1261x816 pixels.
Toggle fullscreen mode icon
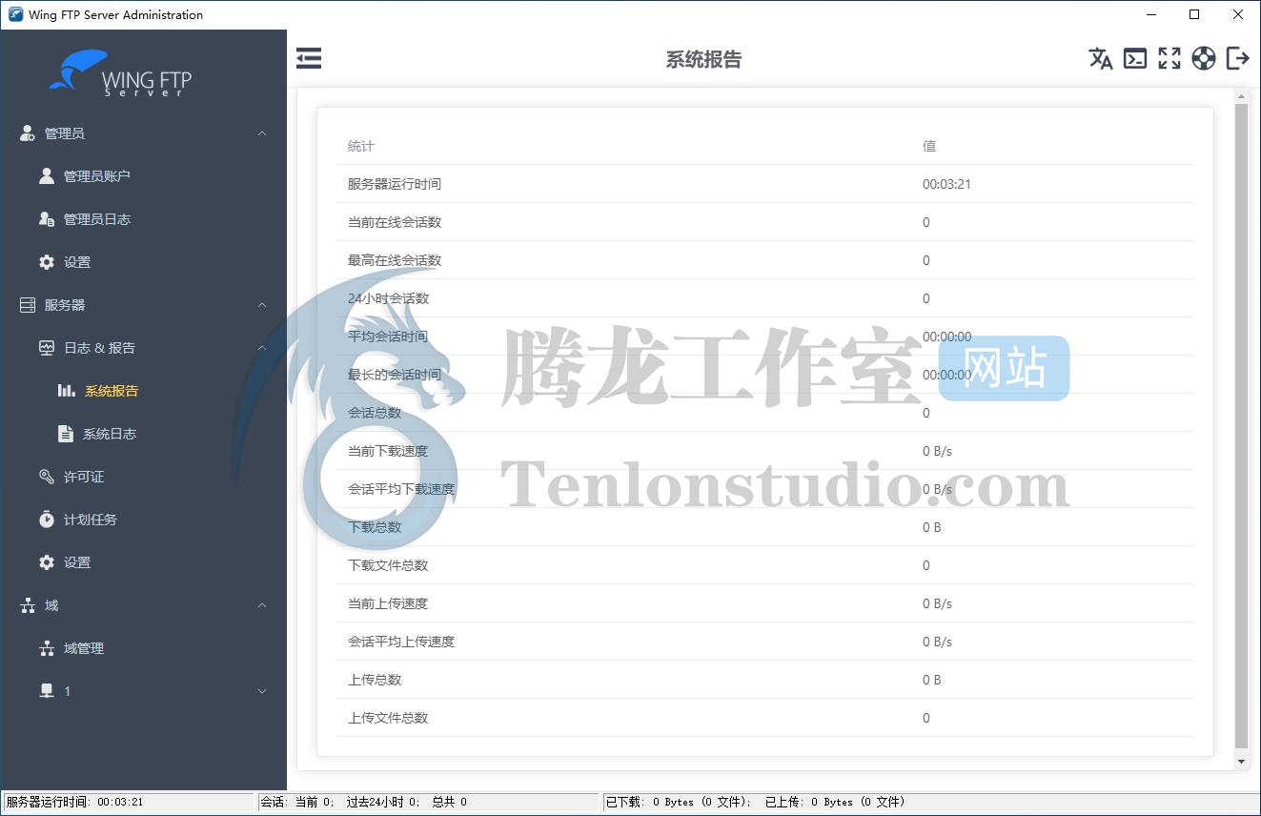tap(1169, 59)
